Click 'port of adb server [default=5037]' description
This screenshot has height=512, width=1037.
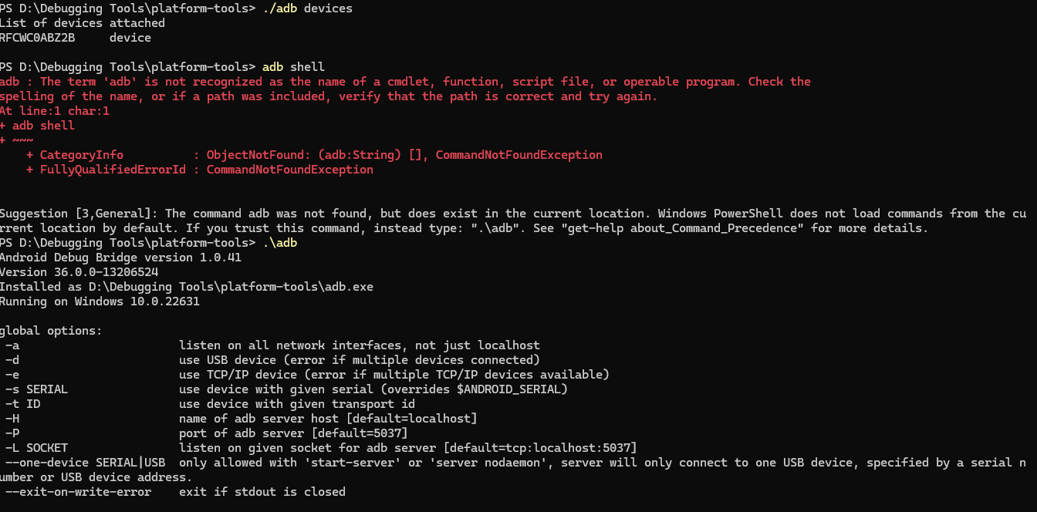(x=293, y=433)
